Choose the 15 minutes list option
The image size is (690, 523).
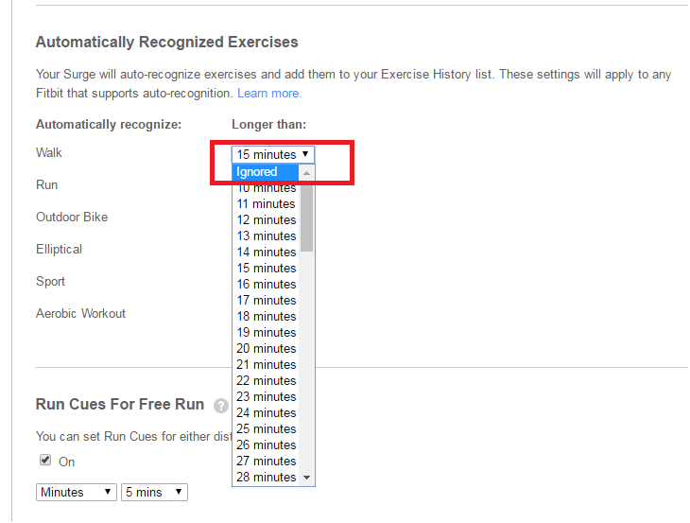pos(267,268)
